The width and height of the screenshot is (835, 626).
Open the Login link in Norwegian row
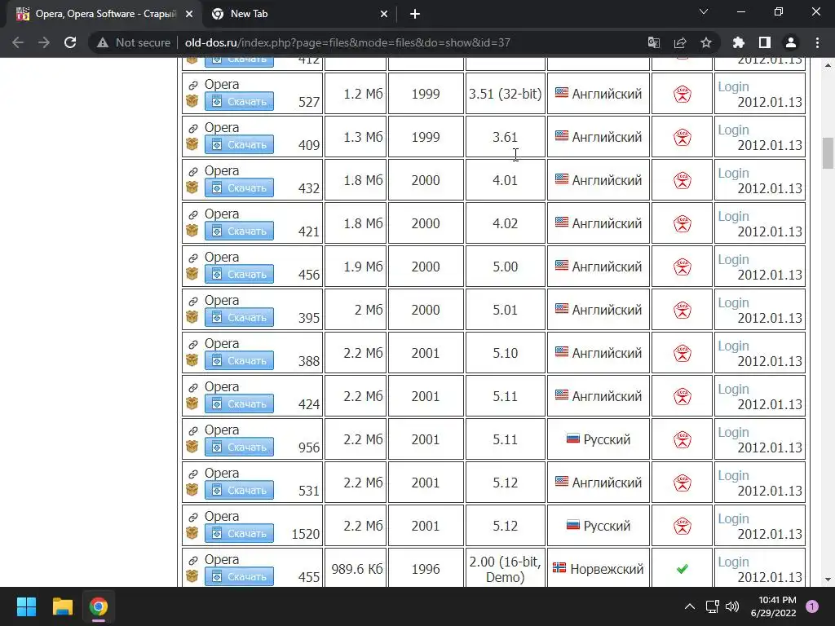coord(733,562)
